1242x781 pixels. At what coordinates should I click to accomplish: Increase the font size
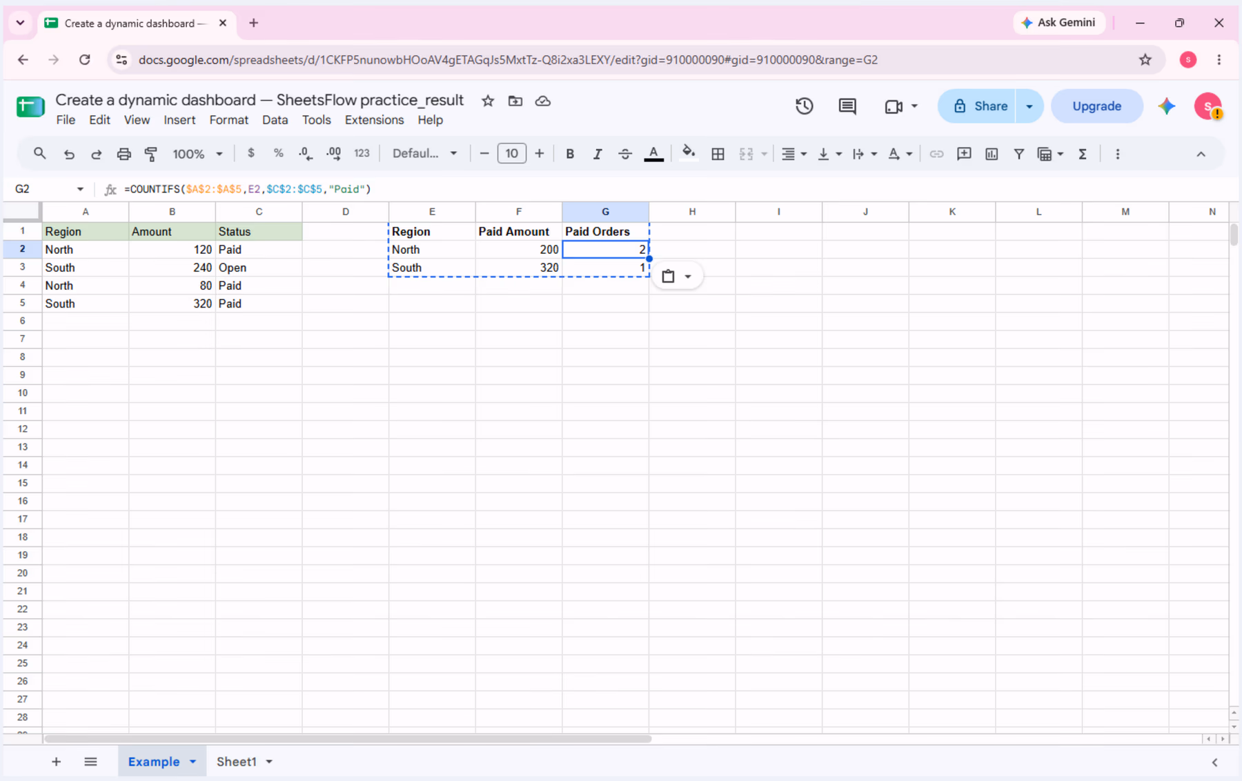540,153
